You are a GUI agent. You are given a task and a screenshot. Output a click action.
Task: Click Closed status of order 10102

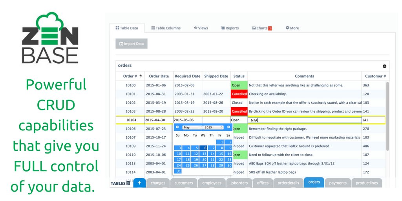pos(237,103)
